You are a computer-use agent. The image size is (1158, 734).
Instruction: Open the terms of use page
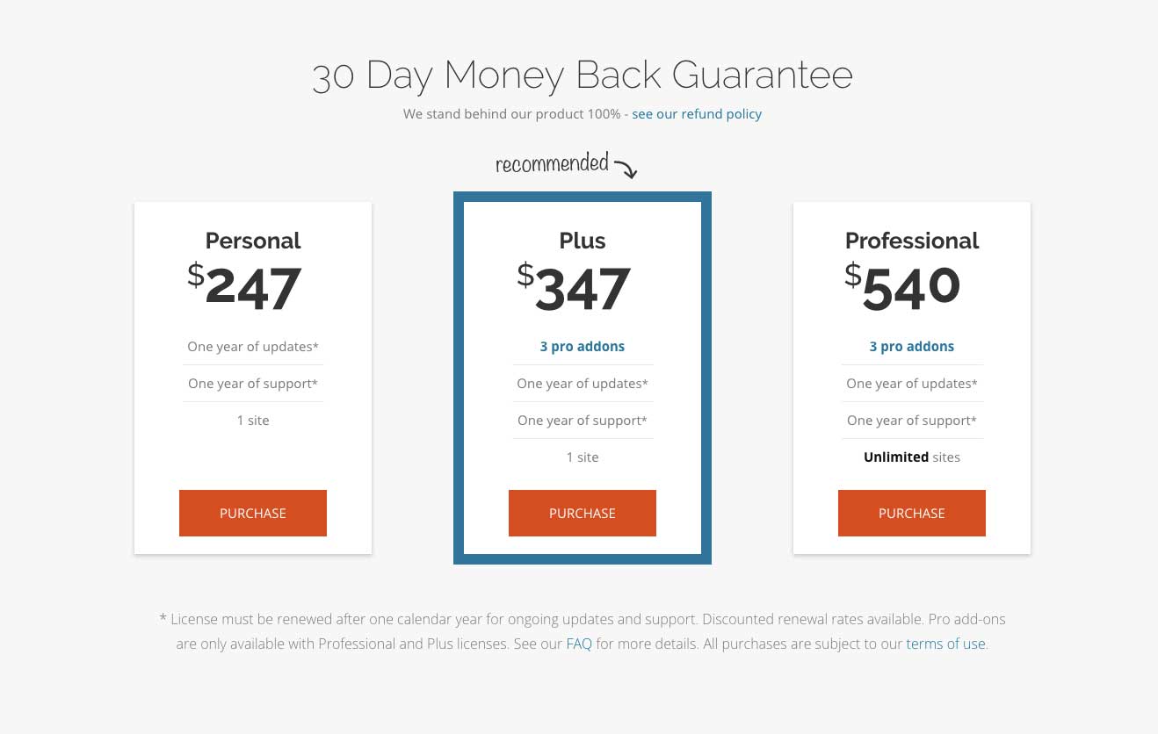[944, 644]
